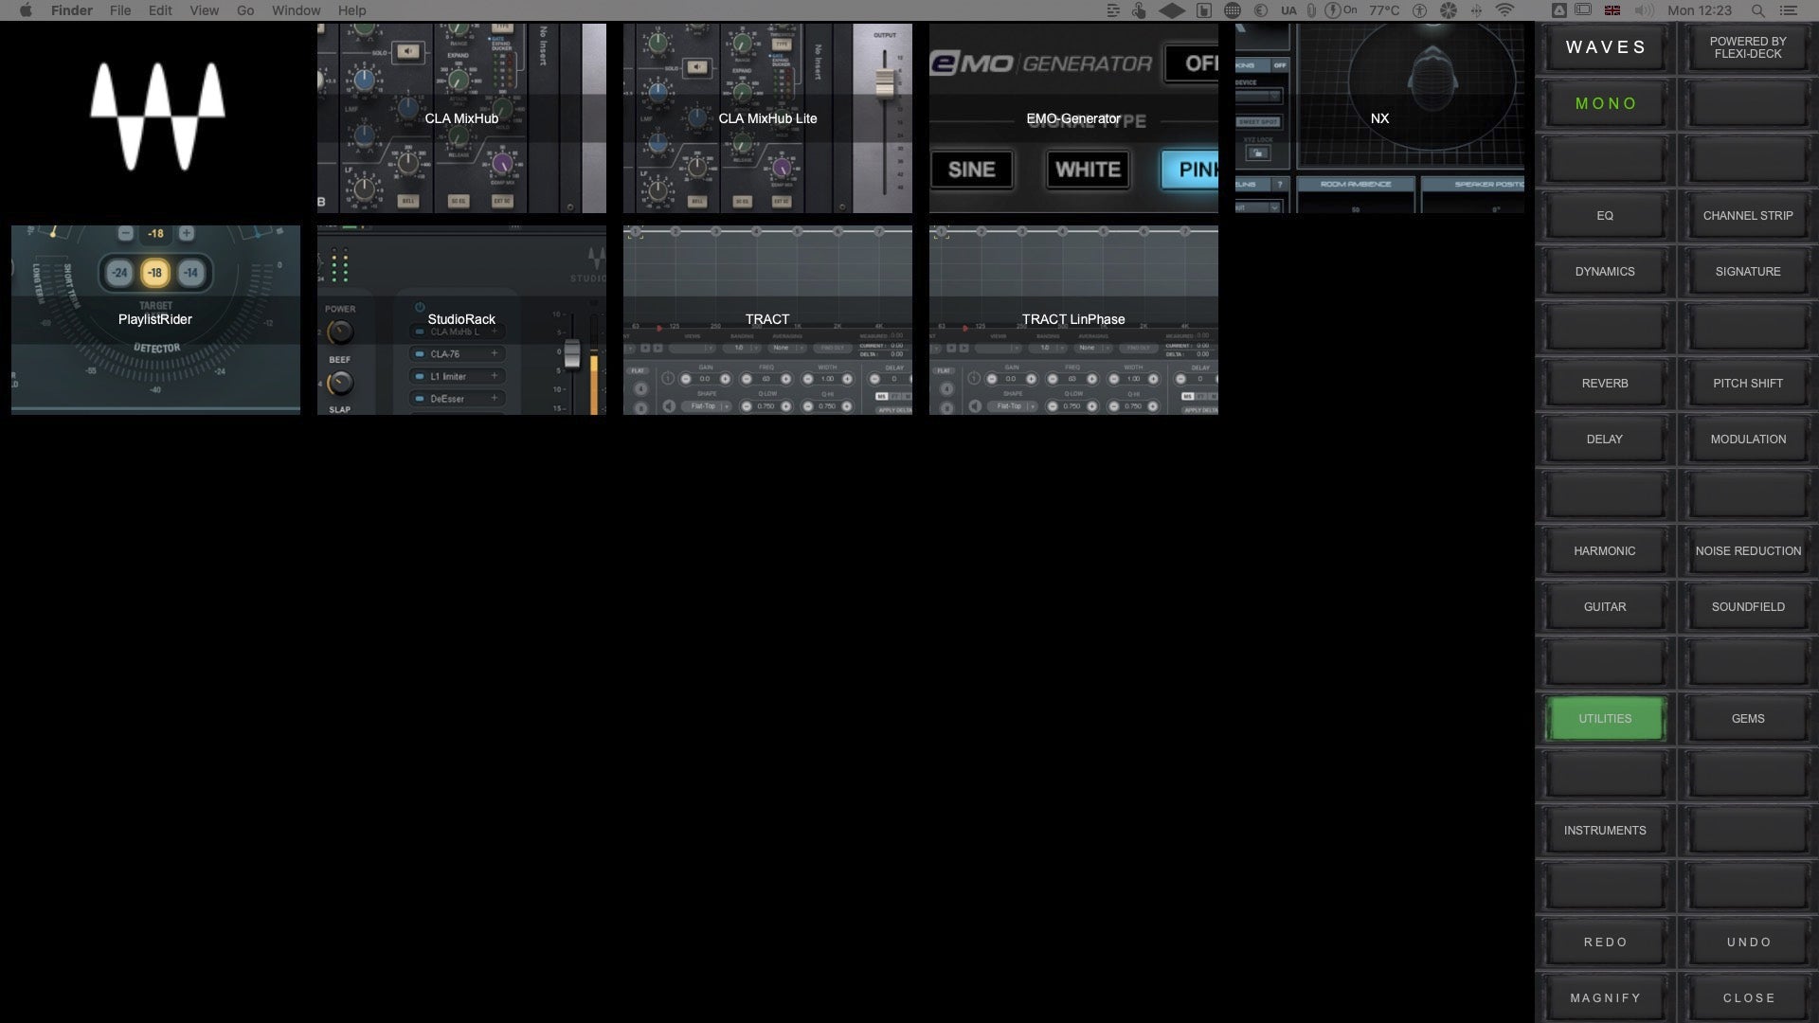
Task: Open the PlaylistRider plugin
Action: click(x=155, y=319)
